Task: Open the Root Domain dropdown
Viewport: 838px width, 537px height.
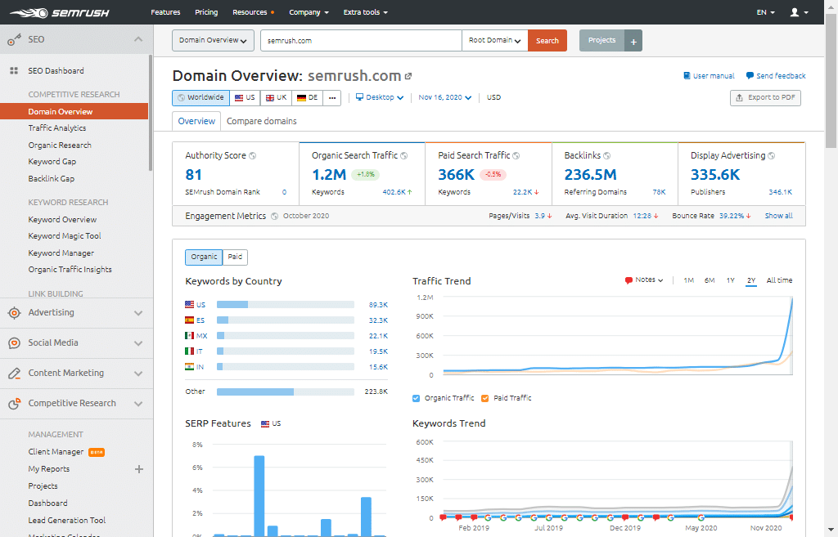Action: (494, 39)
